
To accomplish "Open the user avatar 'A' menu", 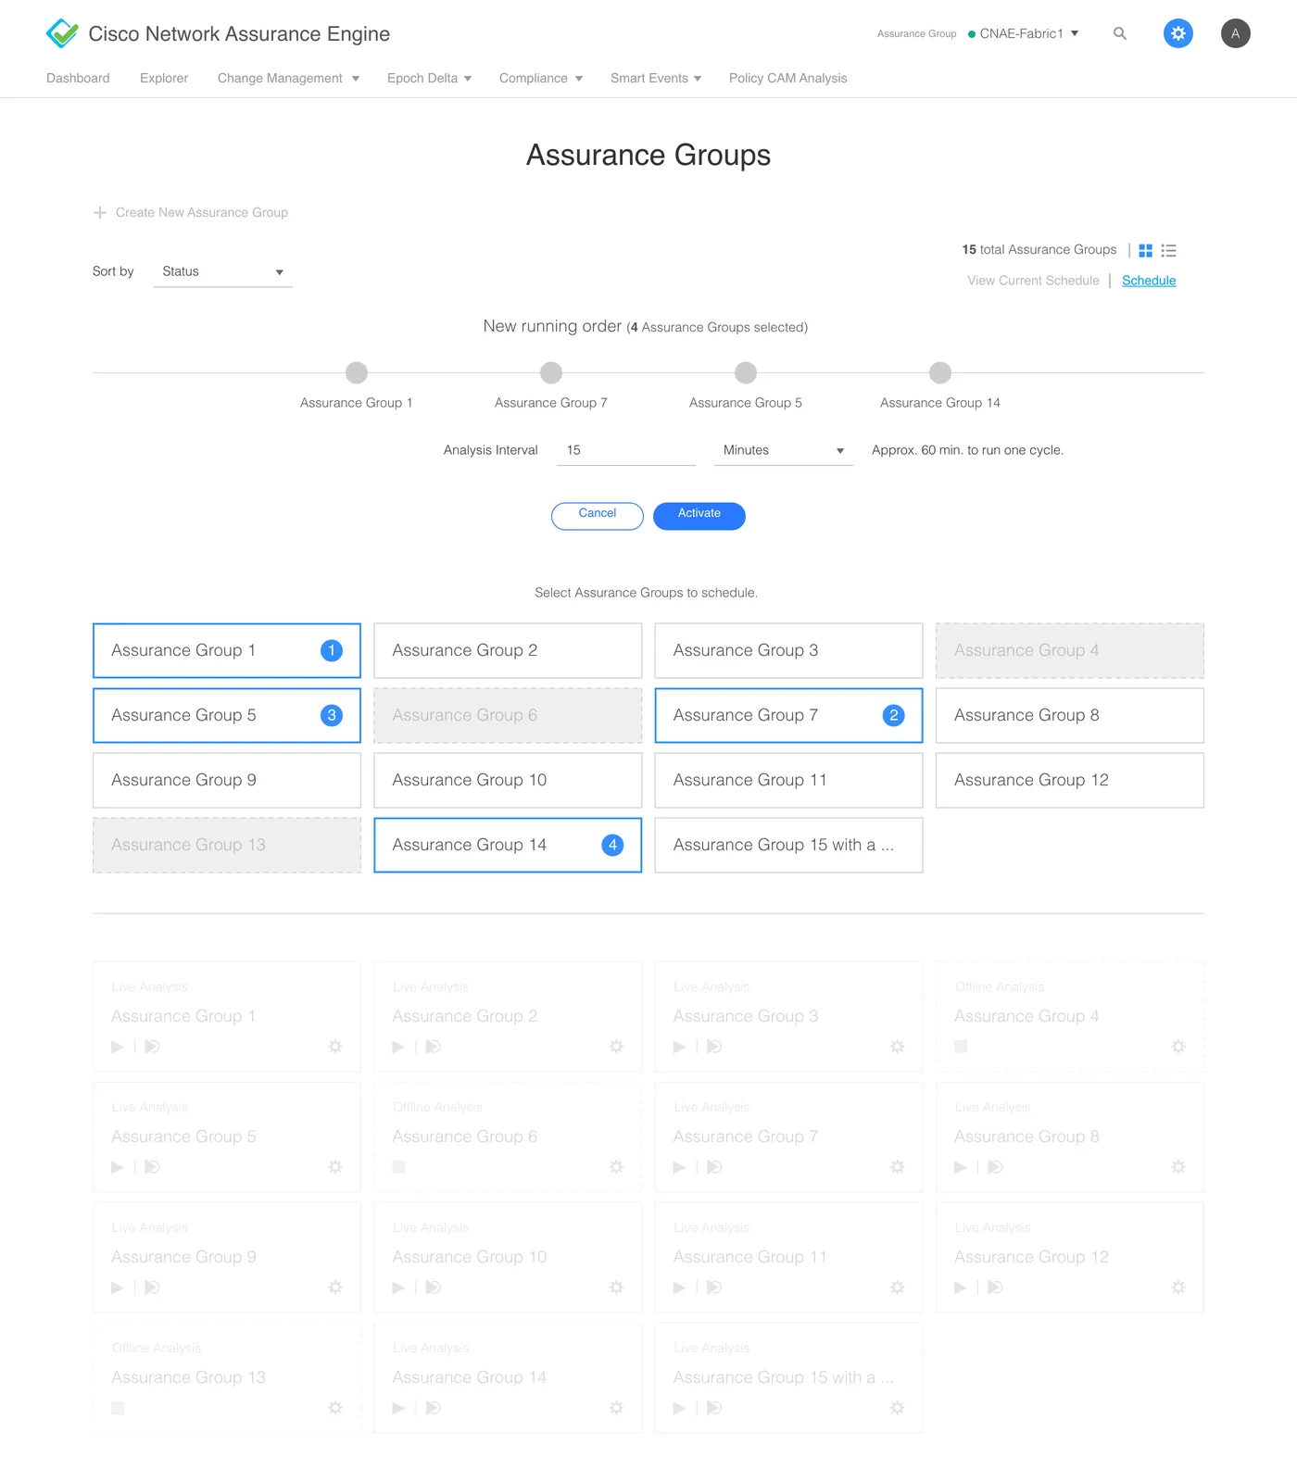I will point(1236,33).
